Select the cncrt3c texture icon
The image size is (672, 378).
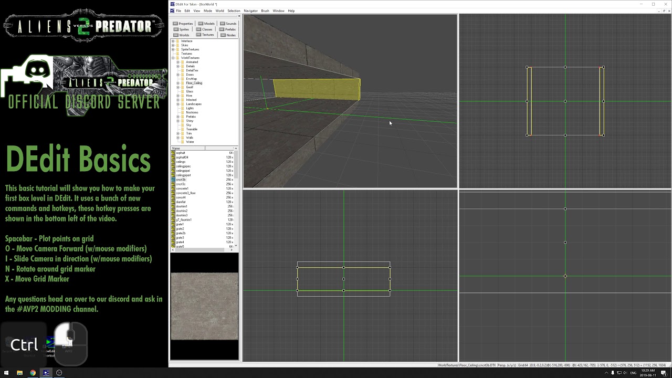coord(174,184)
